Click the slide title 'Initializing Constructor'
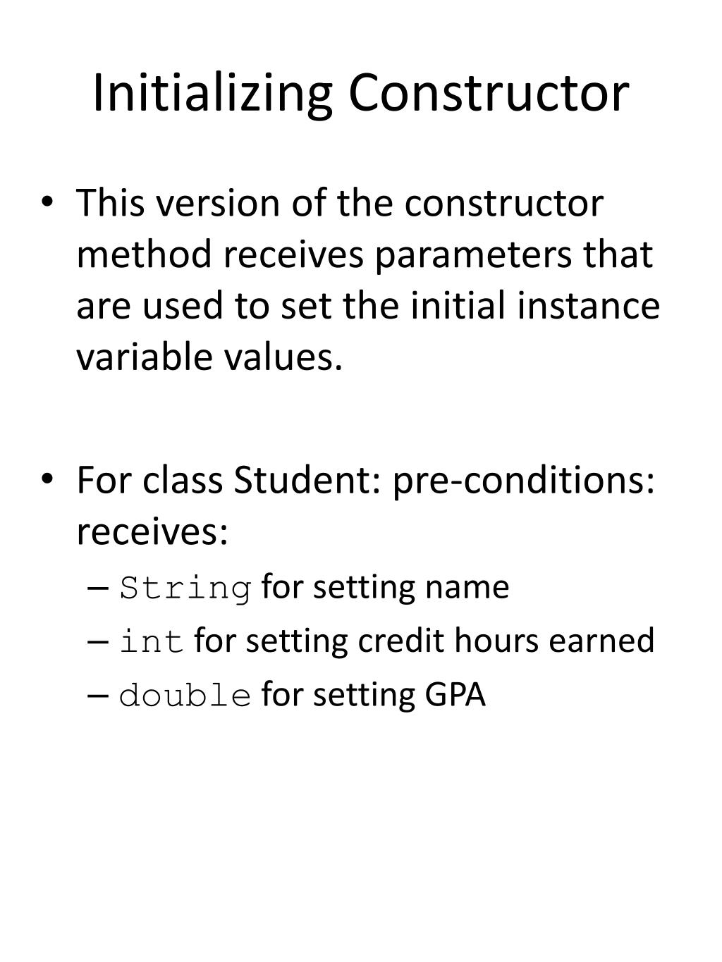Screen dimensions: 722x962 click(360, 94)
